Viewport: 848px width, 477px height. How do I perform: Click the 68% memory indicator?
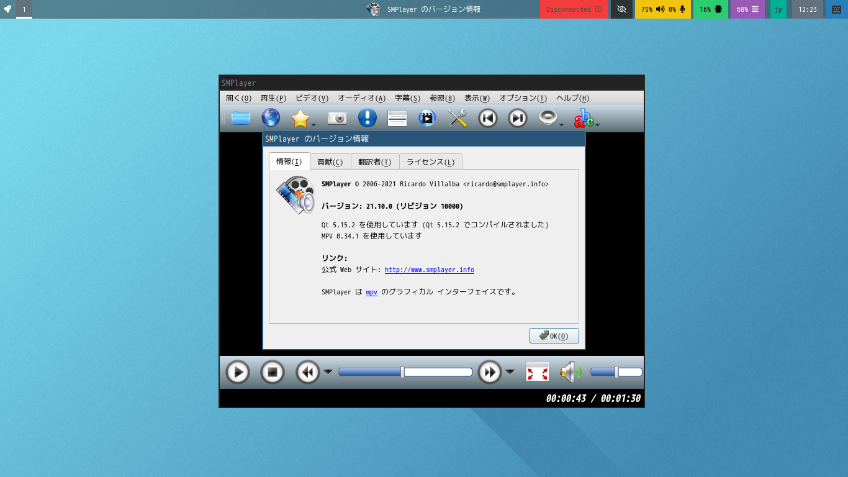click(748, 9)
